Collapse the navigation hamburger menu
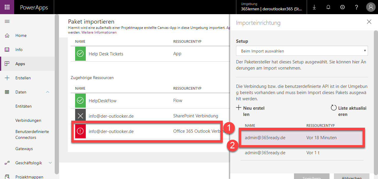The height and width of the screenshot is (179, 378). [x=7, y=21]
